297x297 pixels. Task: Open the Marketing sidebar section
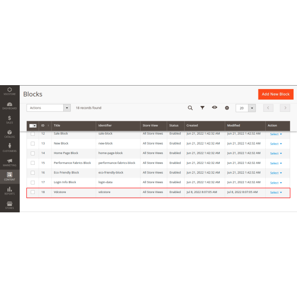point(9,162)
